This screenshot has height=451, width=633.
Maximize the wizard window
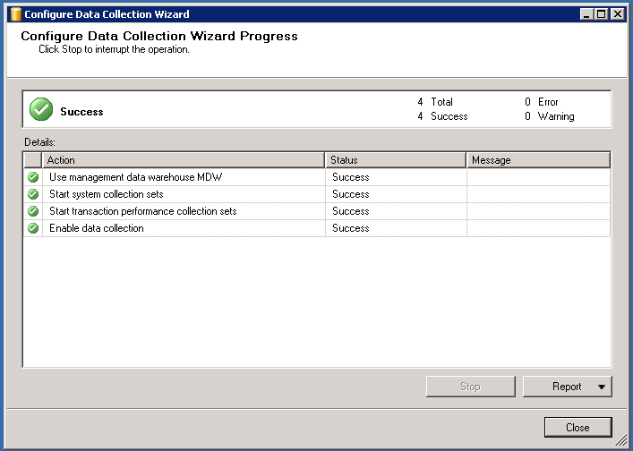(x=601, y=14)
